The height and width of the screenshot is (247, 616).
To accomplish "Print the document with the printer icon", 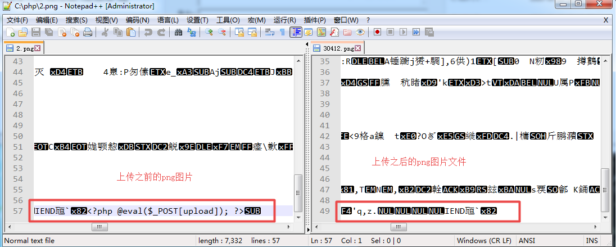I will pyautogui.click(x=87, y=32).
